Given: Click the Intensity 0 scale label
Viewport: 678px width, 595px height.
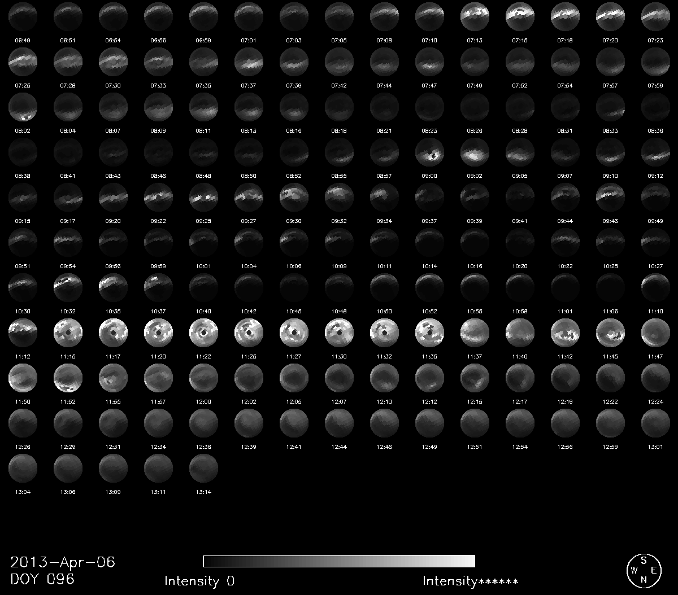Looking at the screenshot, I should (x=199, y=581).
